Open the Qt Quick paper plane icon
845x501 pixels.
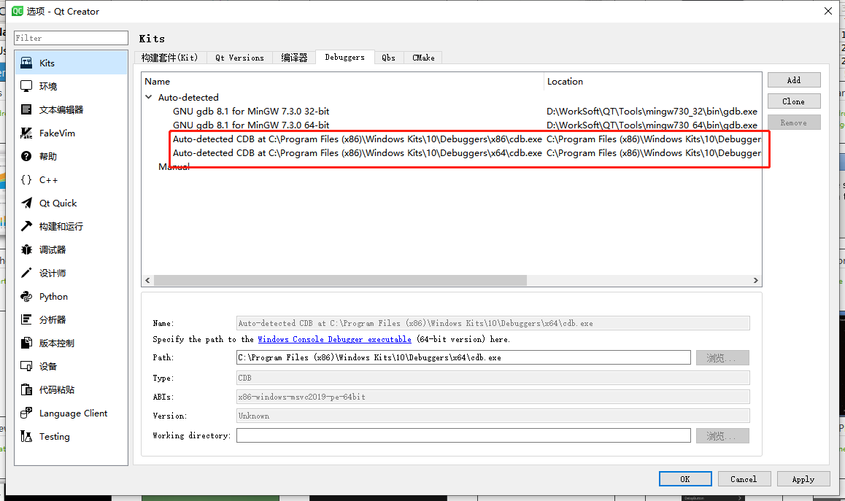coord(26,203)
